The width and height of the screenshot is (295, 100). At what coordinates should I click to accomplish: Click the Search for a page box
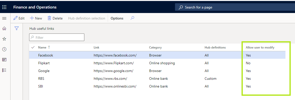click(235, 7)
